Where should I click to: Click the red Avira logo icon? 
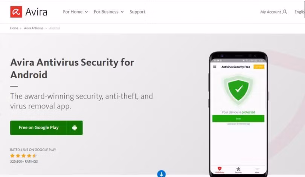coord(16,12)
